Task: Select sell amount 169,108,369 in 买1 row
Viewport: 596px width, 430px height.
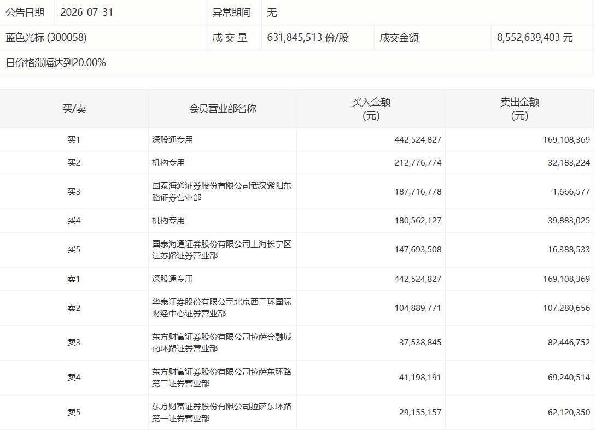Action: (566, 140)
